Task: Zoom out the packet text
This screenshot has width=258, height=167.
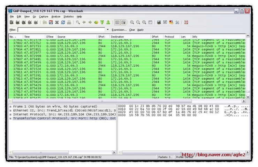Action: coord(138,22)
